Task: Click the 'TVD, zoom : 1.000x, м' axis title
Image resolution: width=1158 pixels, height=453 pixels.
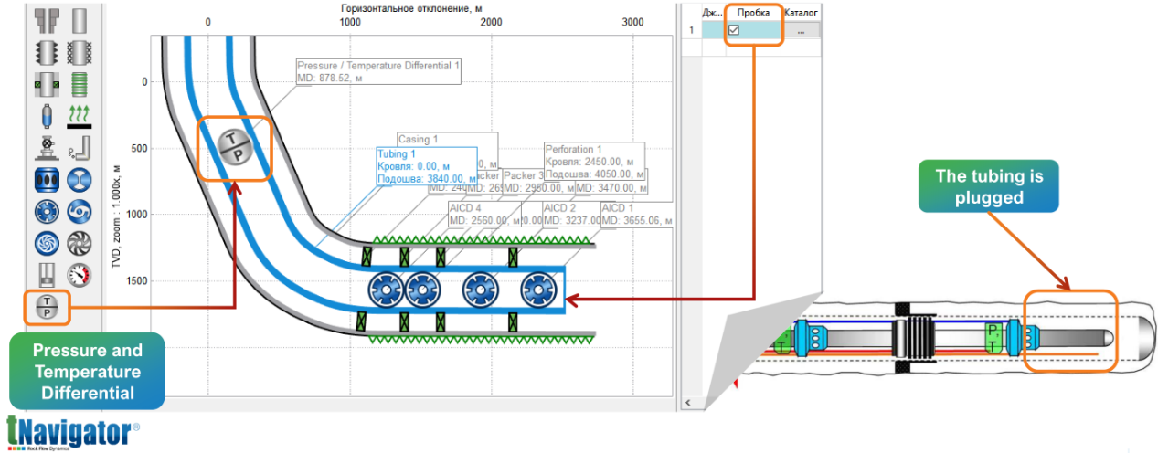Action: [117, 216]
